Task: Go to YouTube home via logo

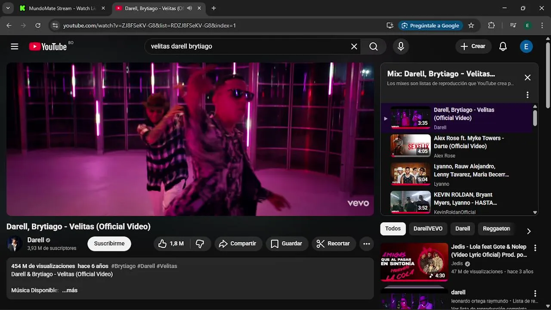Action: tap(48, 46)
